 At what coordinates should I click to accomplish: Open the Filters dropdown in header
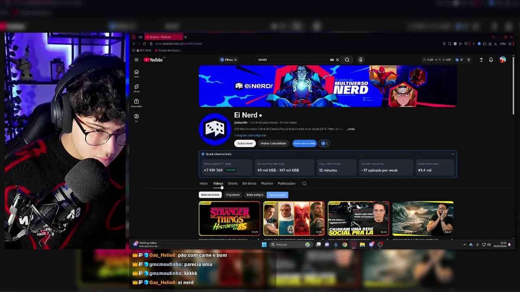[x=229, y=60]
